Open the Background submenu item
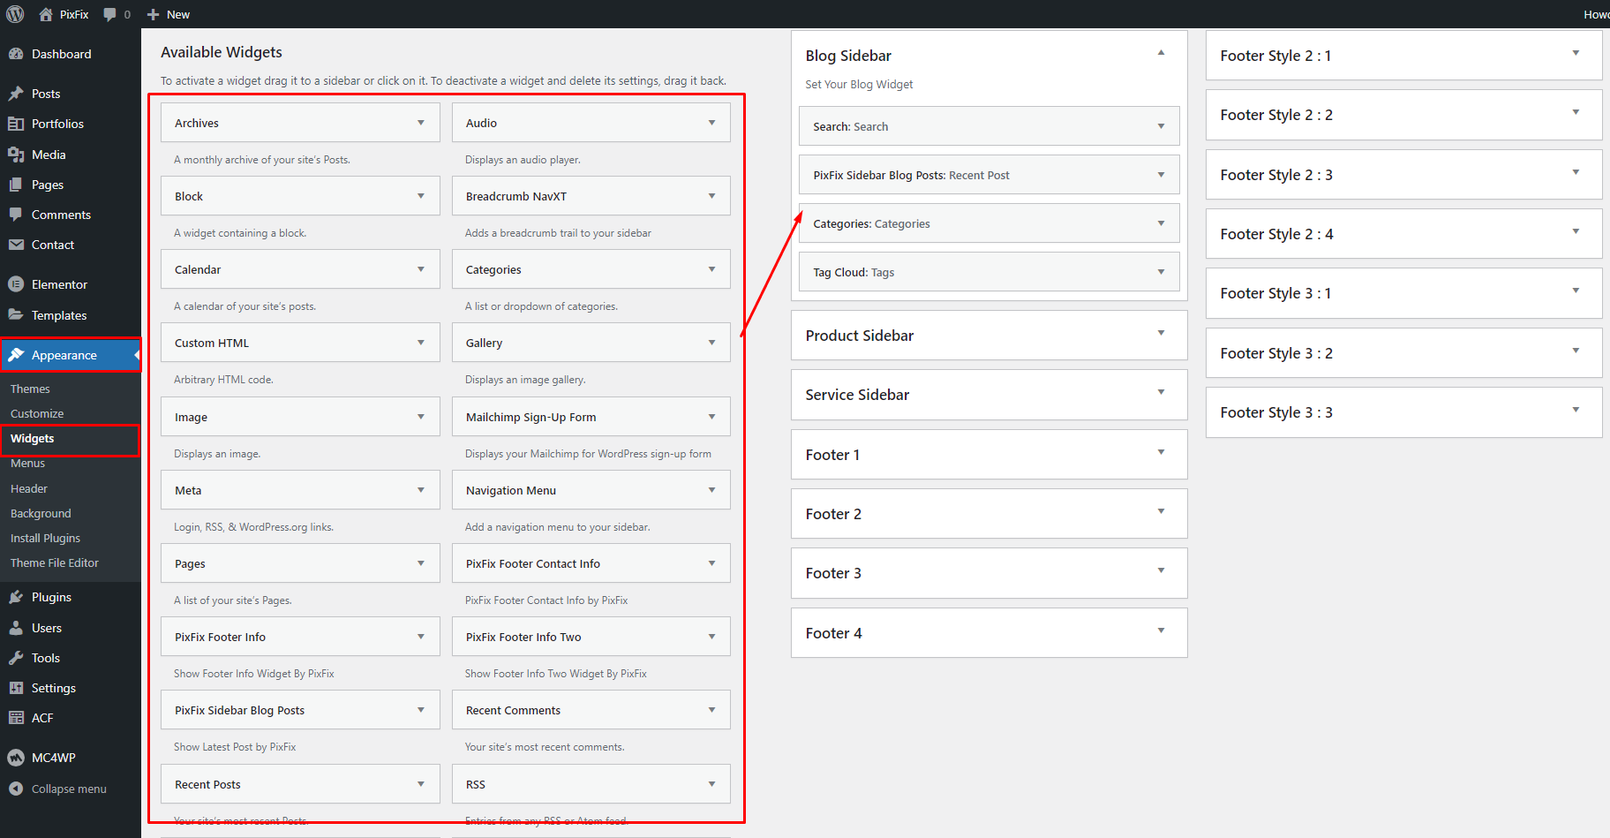This screenshot has width=1610, height=838. (x=41, y=513)
